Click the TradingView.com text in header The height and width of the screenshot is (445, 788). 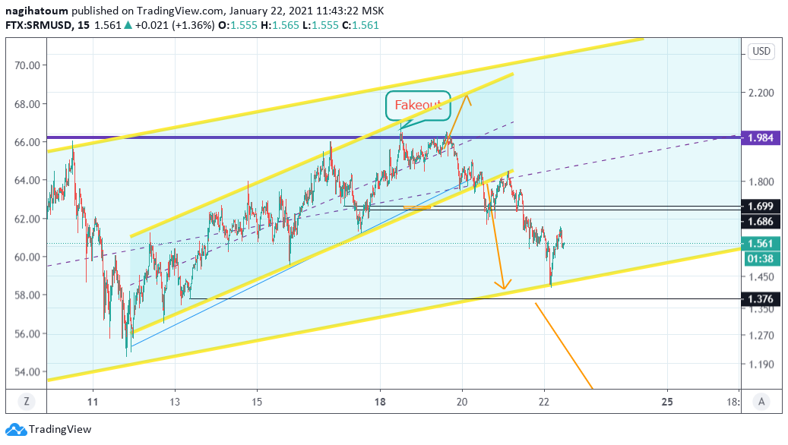(180, 11)
